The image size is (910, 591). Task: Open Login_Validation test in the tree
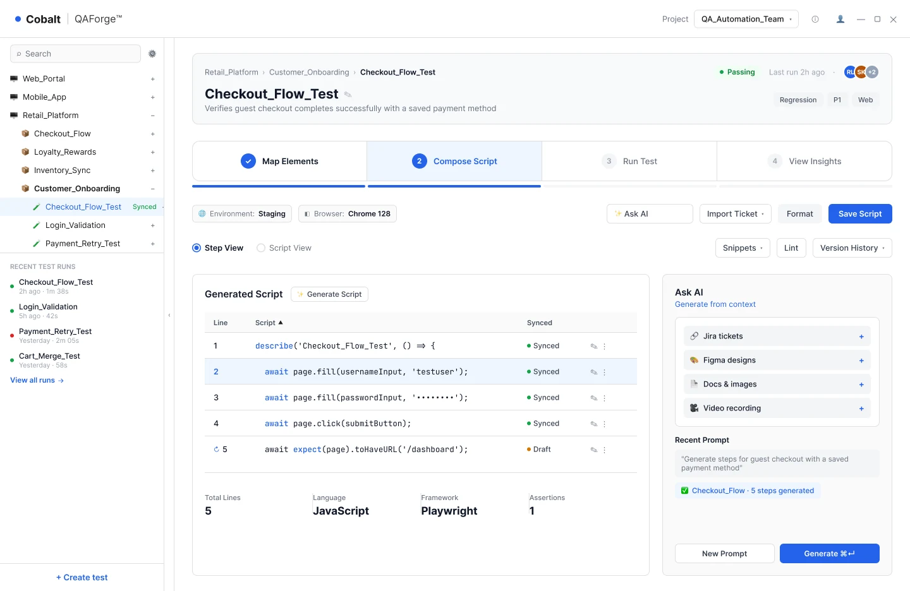[x=75, y=225]
